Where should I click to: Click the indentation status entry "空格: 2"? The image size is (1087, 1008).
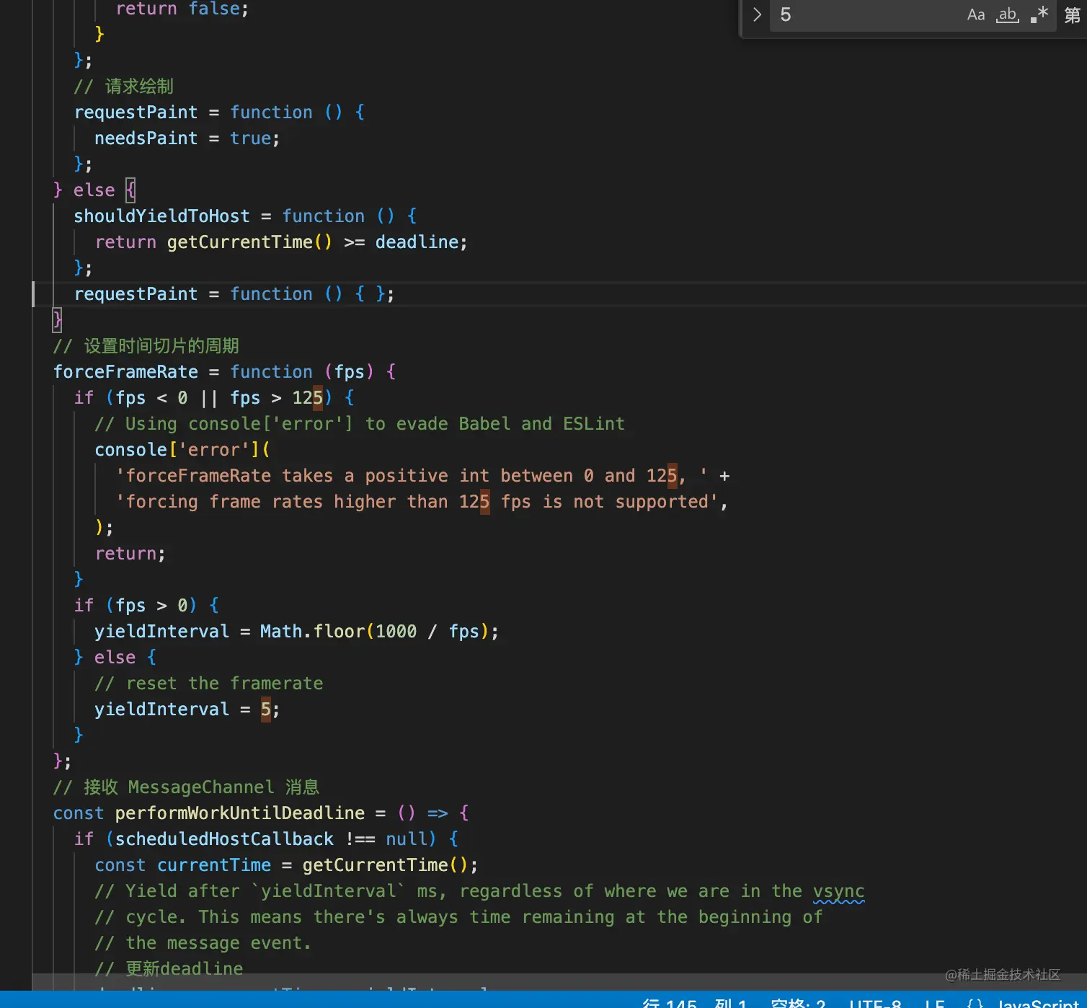(798, 1003)
